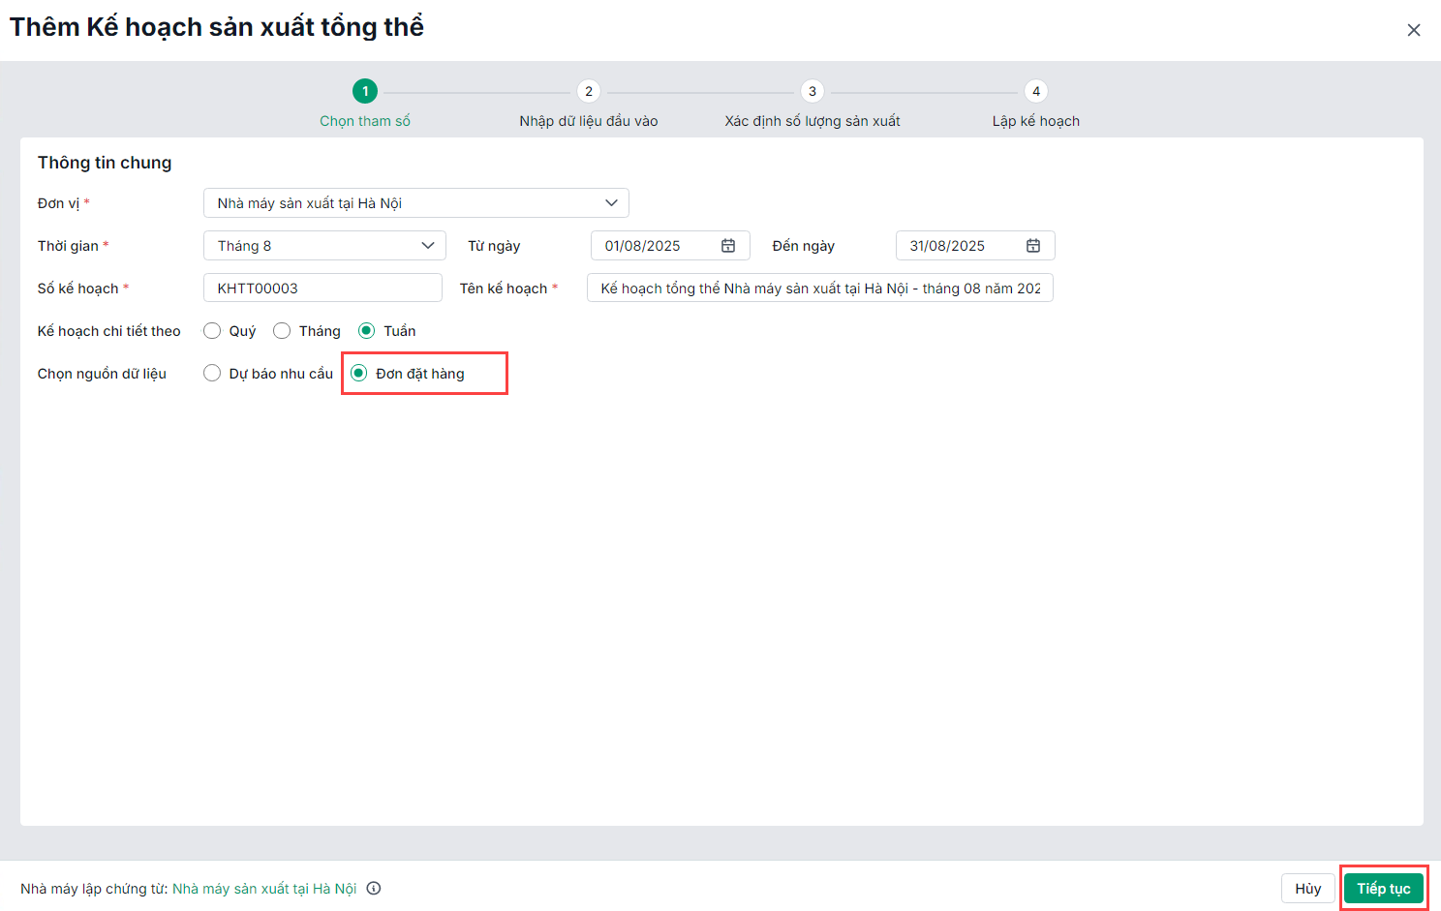1441x911 pixels.
Task: Click step 3 circle Xác định số lượng sản xuất
Action: 812,92
